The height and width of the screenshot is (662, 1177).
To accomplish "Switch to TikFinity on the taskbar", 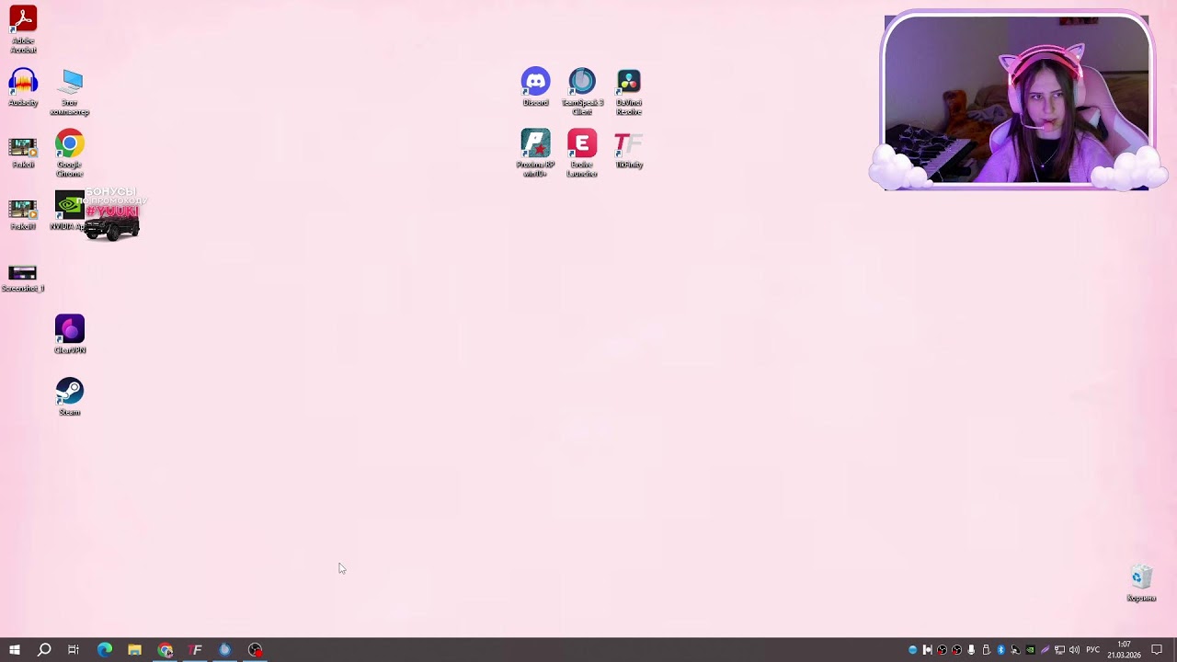I will [x=195, y=650].
